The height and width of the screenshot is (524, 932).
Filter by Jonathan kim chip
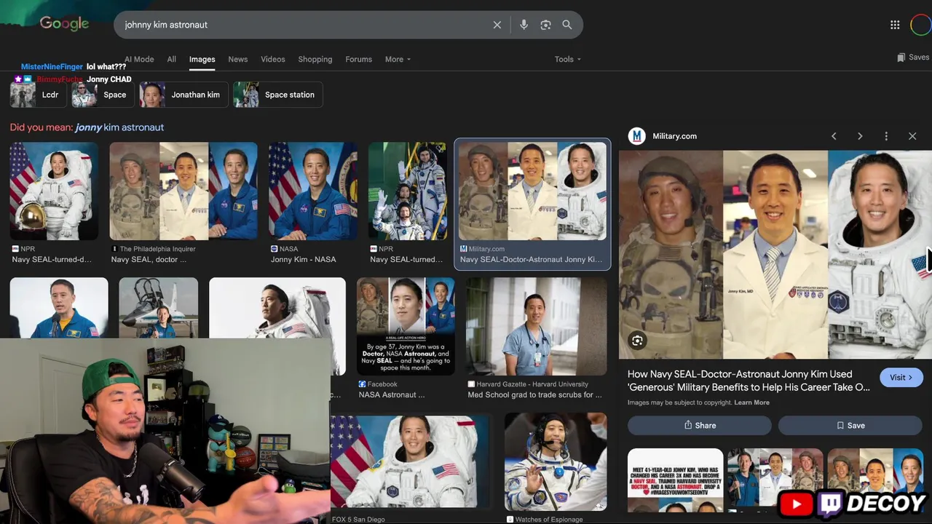(x=183, y=95)
